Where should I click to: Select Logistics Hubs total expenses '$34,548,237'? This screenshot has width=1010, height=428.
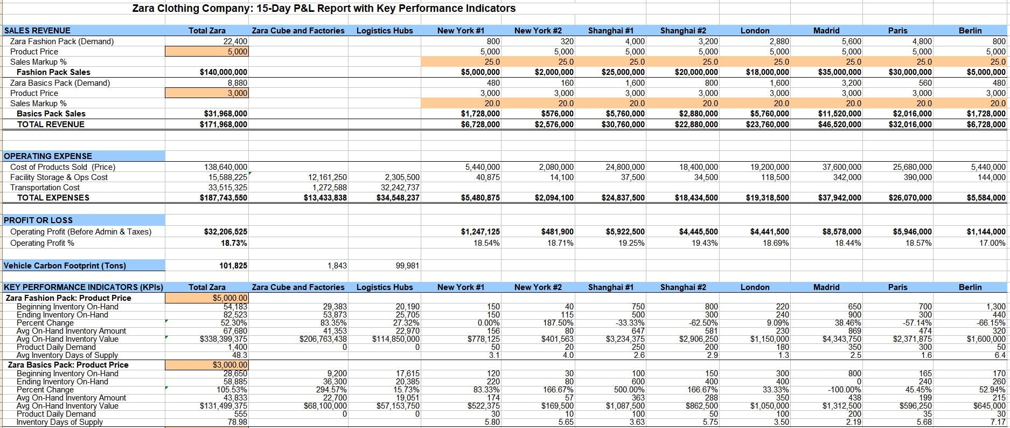[398, 198]
